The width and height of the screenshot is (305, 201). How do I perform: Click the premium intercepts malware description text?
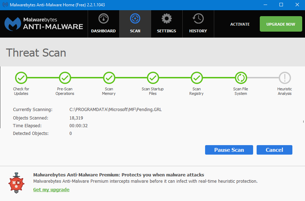click(145, 181)
